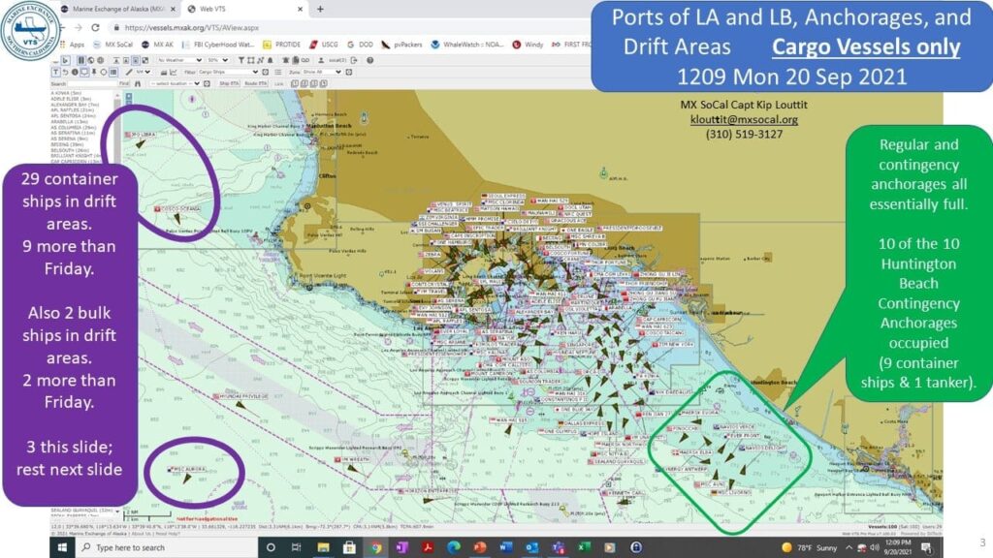
Task: Open the Apps bookmarks shortcut
Action: coord(72,45)
